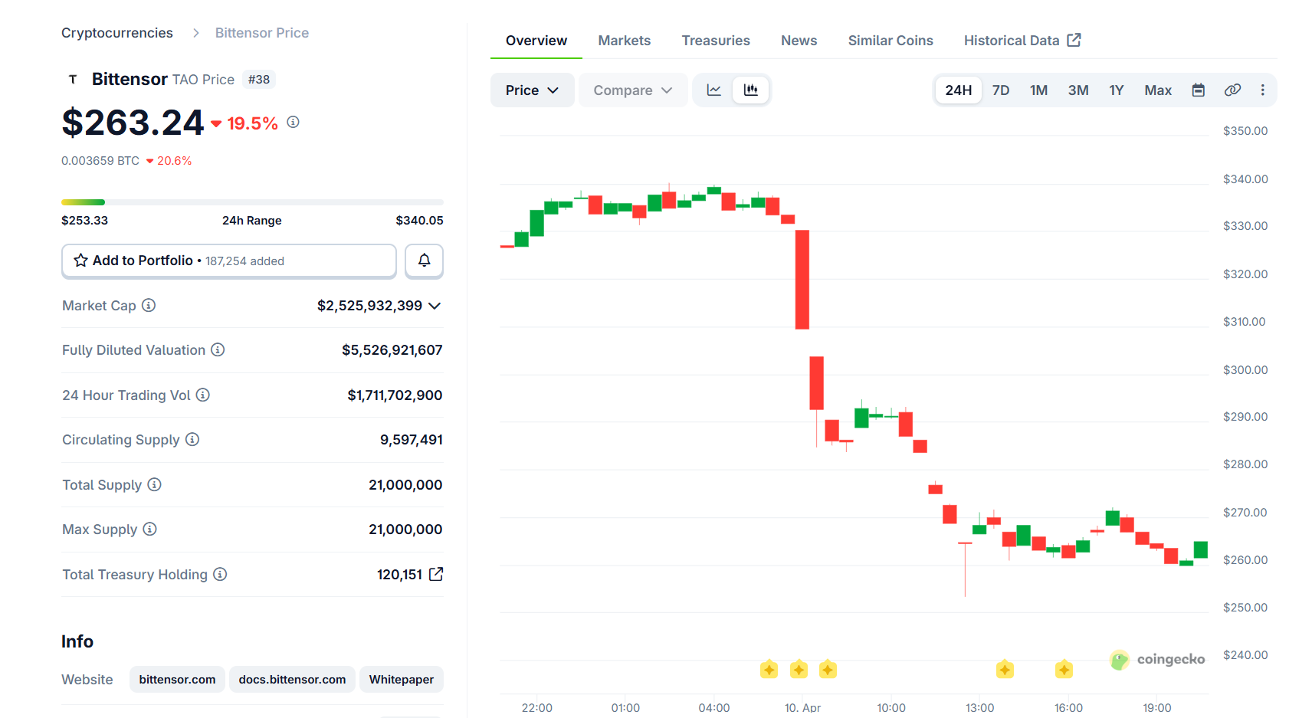Open Total Treasury Holding external link icon
The height and width of the screenshot is (718, 1312).
point(436,574)
